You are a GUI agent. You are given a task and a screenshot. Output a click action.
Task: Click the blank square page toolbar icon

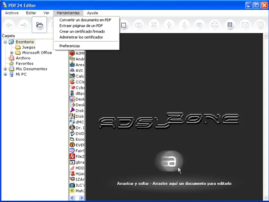[123, 25]
